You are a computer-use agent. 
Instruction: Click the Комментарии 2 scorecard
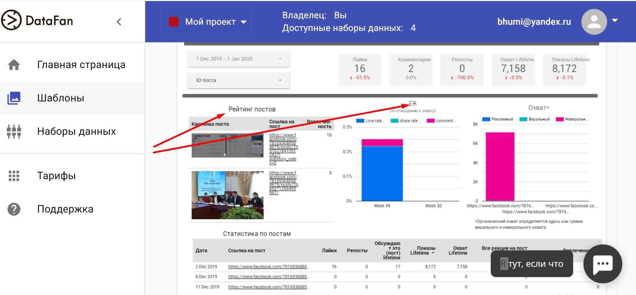coord(411,69)
